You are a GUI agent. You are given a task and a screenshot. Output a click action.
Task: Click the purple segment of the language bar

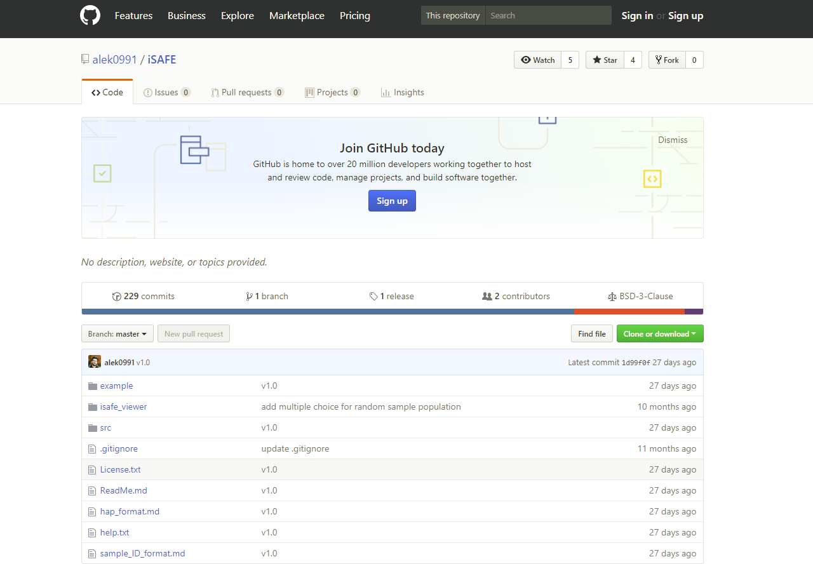[x=694, y=312]
